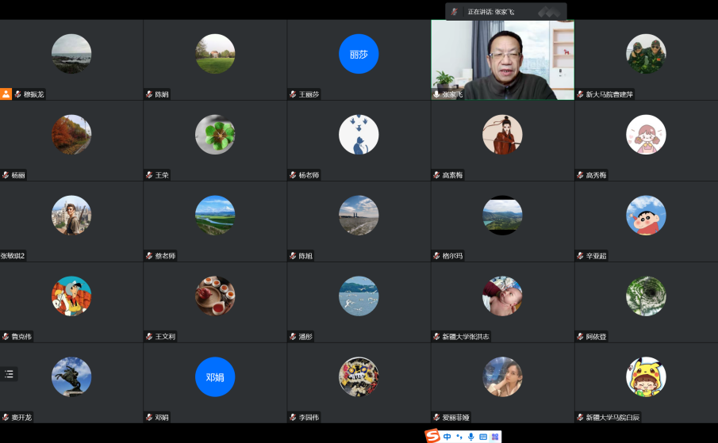The height and width of the screenshot is (443, 718).
Task: Click the name label 新大马院曹建萍
Action: pos(609,94)
